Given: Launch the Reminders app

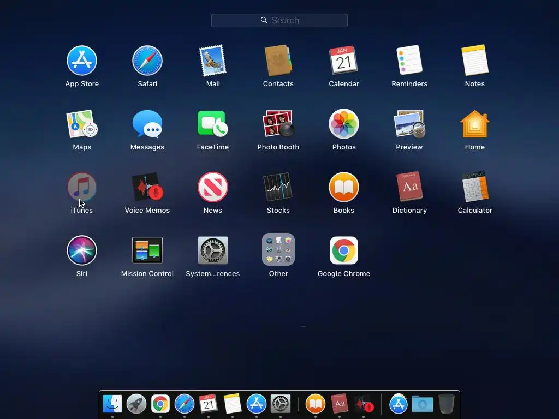Looking at the screenshot, I should [x=409, y=60].
